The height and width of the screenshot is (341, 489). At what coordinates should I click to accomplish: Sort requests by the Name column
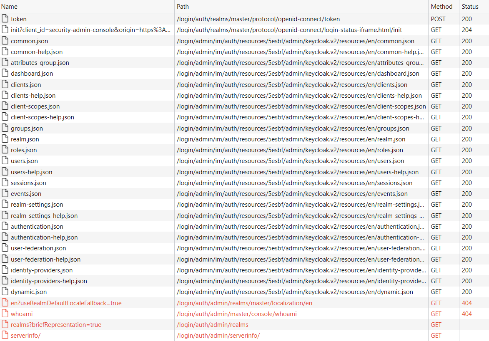coord(9,6)
